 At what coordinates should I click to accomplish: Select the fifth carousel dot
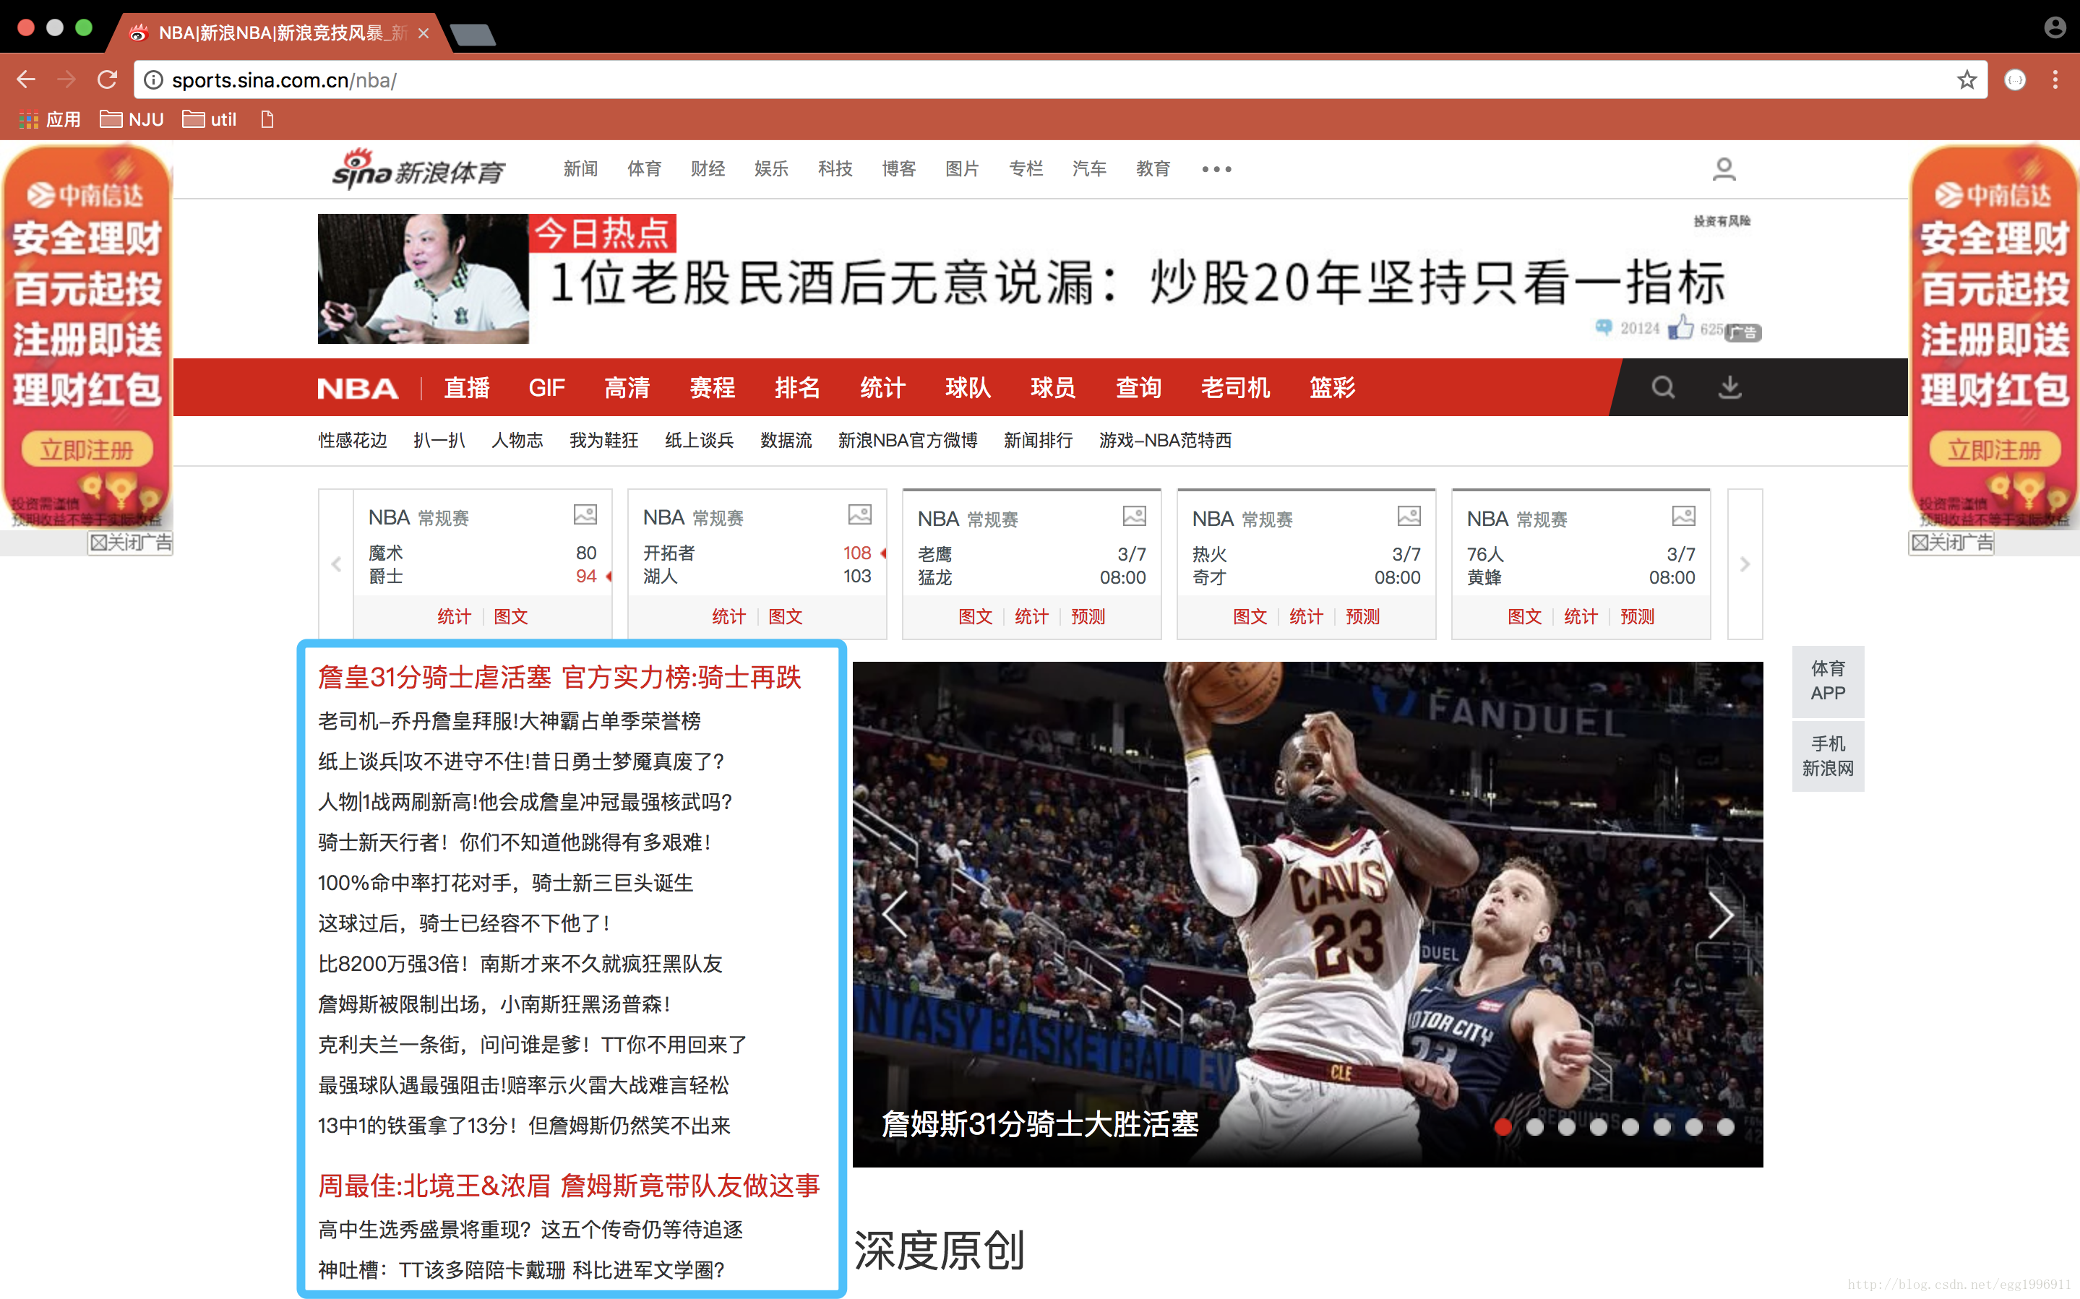1630,1126
